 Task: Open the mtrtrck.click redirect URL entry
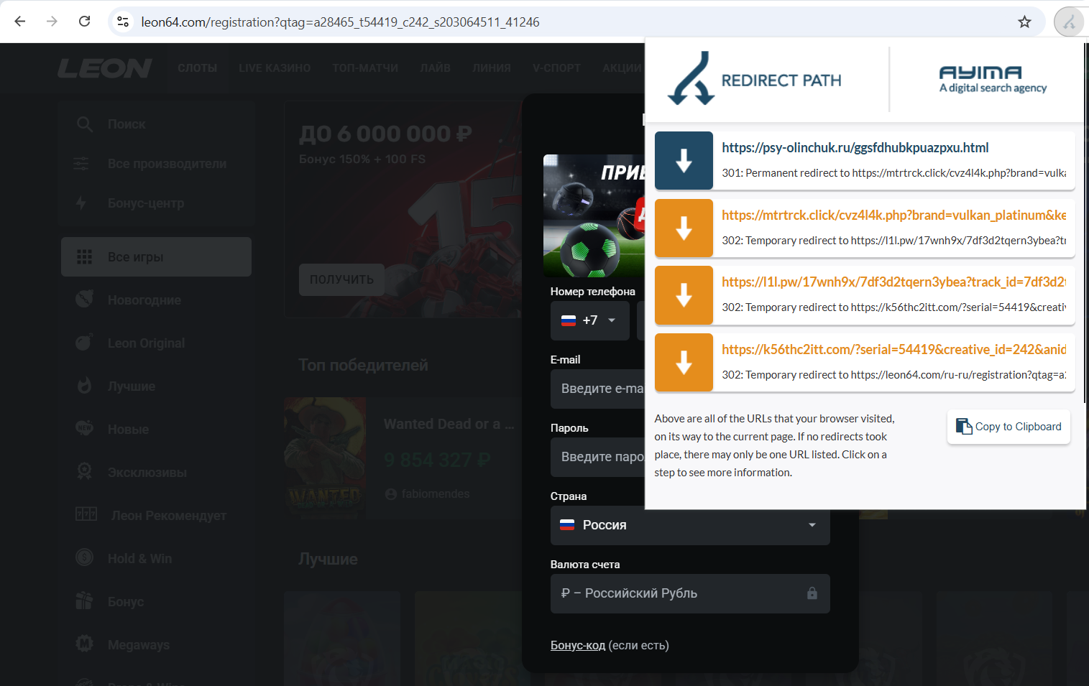click(x=865, y=228)
